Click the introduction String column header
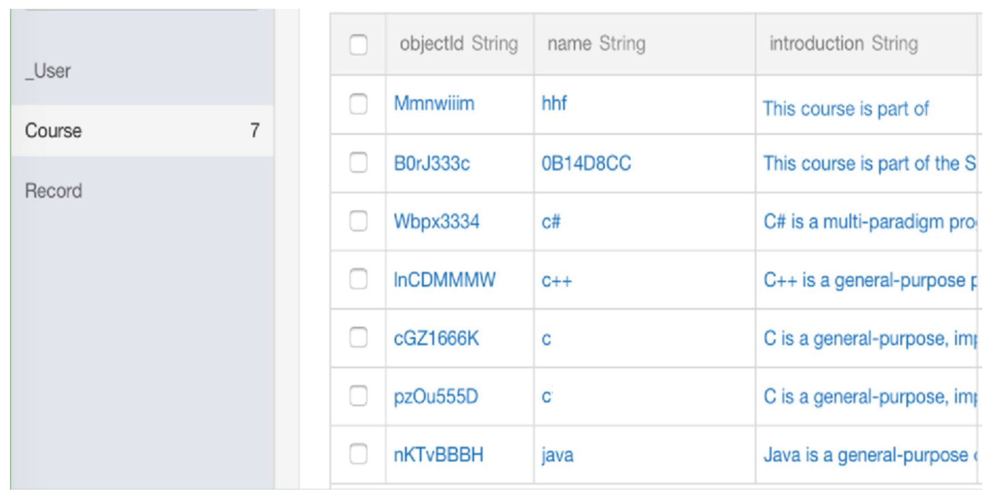Image resolution: width=992 pixels, height=497 pixels. coord(843,44)
